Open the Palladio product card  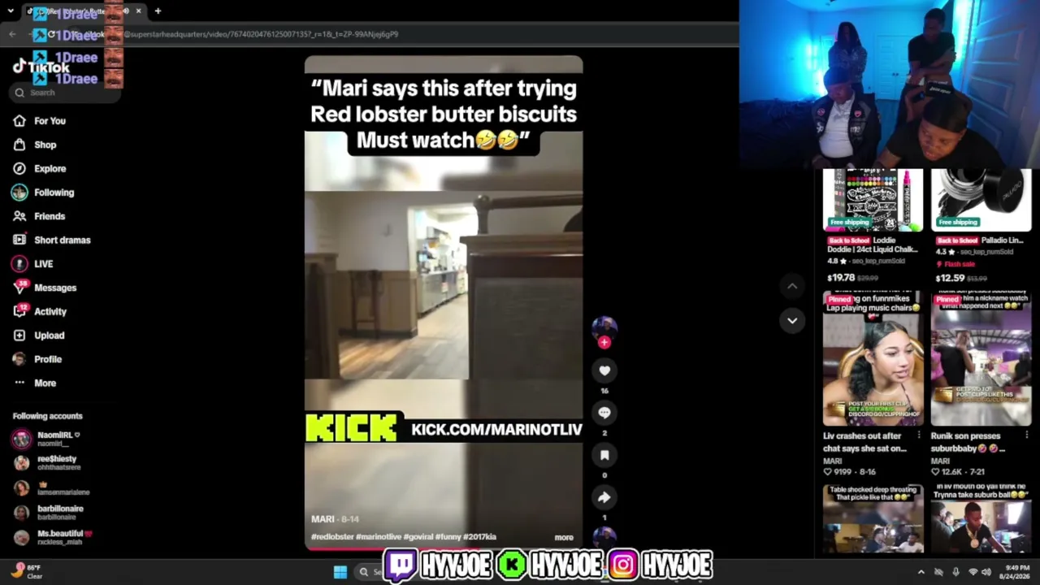point(981,227)
